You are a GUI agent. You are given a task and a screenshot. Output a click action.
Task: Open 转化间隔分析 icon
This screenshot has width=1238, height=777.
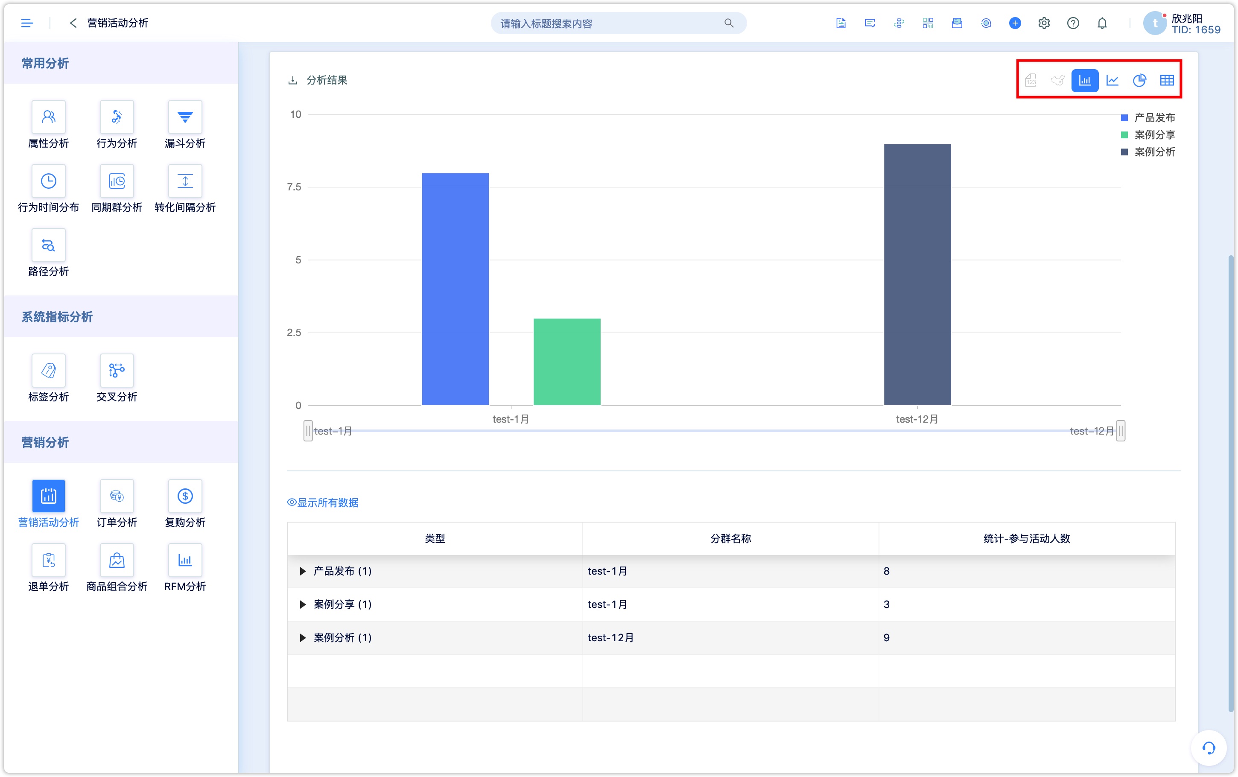[x=185, y=181]
